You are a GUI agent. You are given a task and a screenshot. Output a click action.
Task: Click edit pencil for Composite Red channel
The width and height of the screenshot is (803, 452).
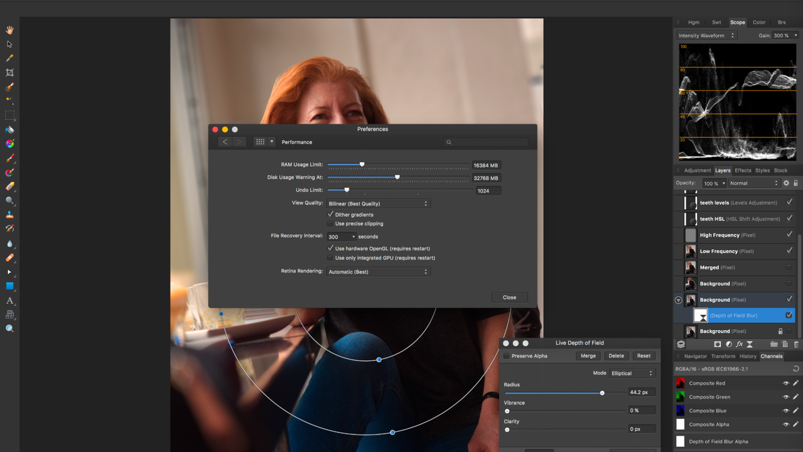click(795, 383)
